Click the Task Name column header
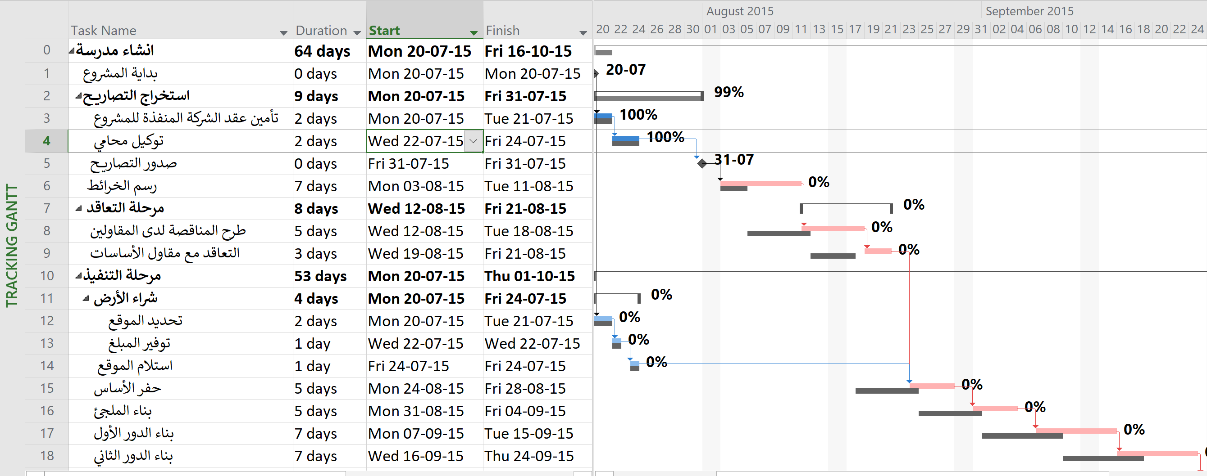The width and height of the screenshot is (1207, 476). point(173,31)
